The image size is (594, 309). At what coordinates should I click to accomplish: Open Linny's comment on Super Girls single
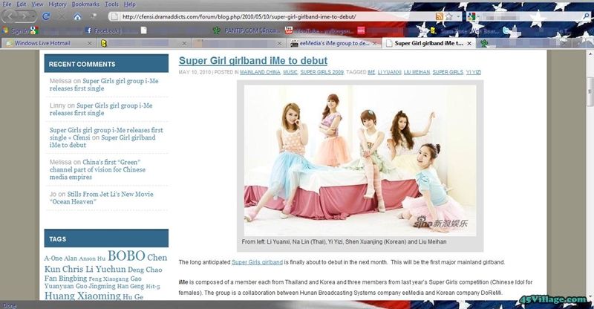(101, 109)
